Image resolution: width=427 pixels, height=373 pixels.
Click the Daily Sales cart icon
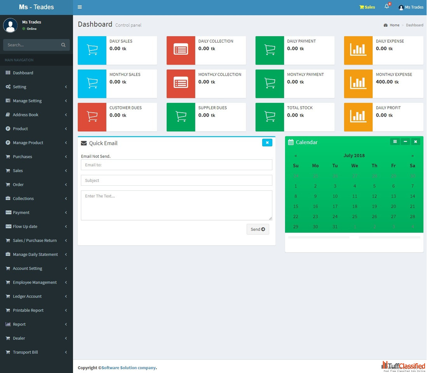pyautogui.click(x=92, y=50)
